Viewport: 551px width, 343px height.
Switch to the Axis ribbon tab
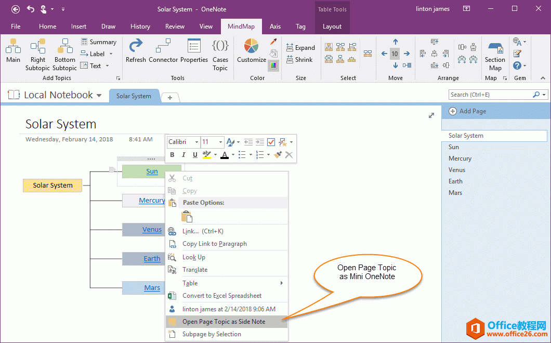point(275,26)
